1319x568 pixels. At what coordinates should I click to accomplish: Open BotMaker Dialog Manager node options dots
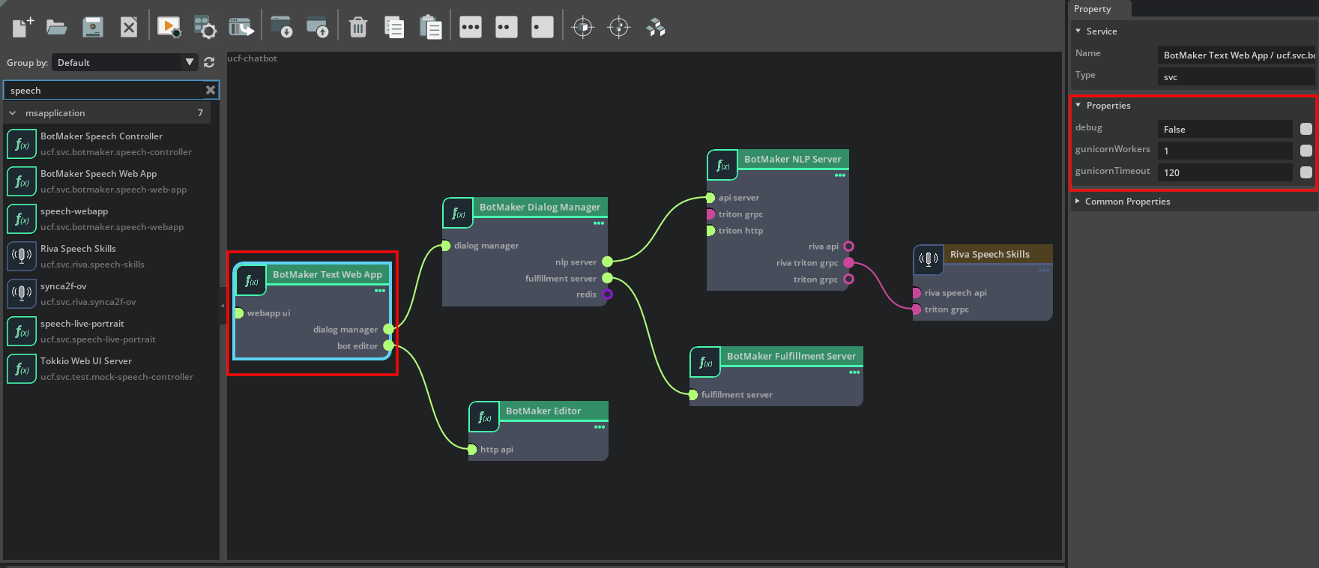click(599, 223)
